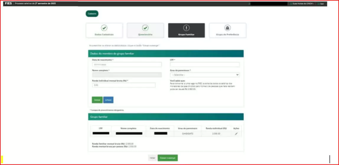This screenshot has width=339, height=165.
Task: Click the pencil edit icon for CANDIDATO row
Action: pyautogui.click(x=236, y=134)
